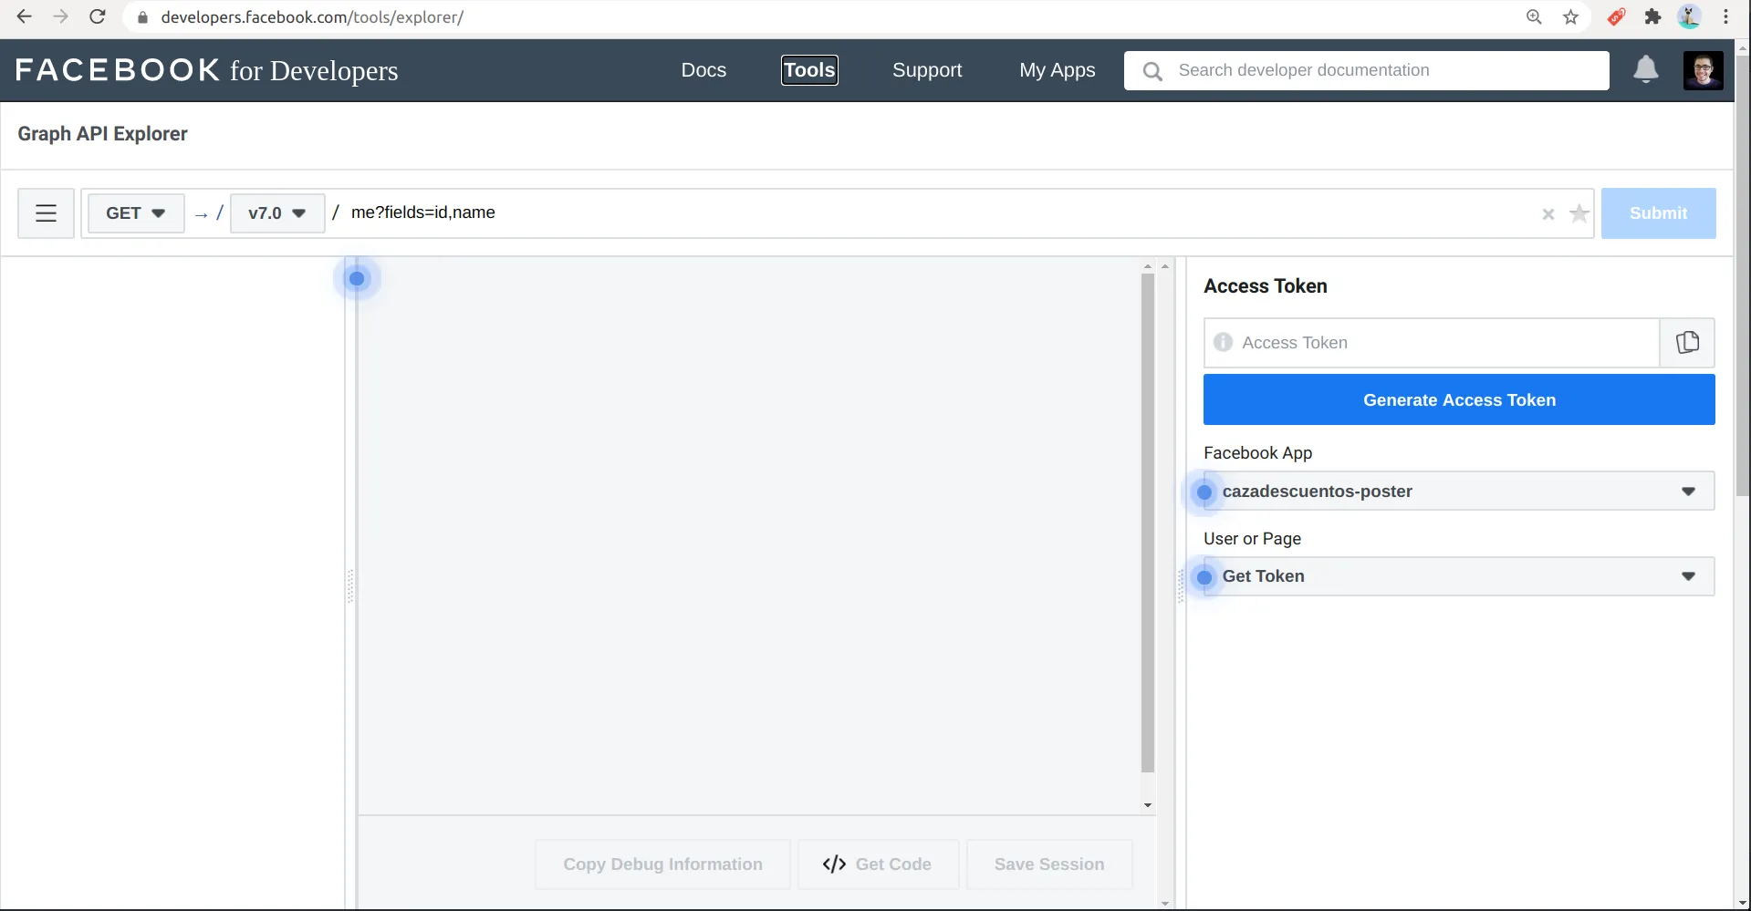Viewport: 1751px width, 911px height.
Task: Click blue dot beside cazadescuentos-poster
Action: [x=1204, y=492]
